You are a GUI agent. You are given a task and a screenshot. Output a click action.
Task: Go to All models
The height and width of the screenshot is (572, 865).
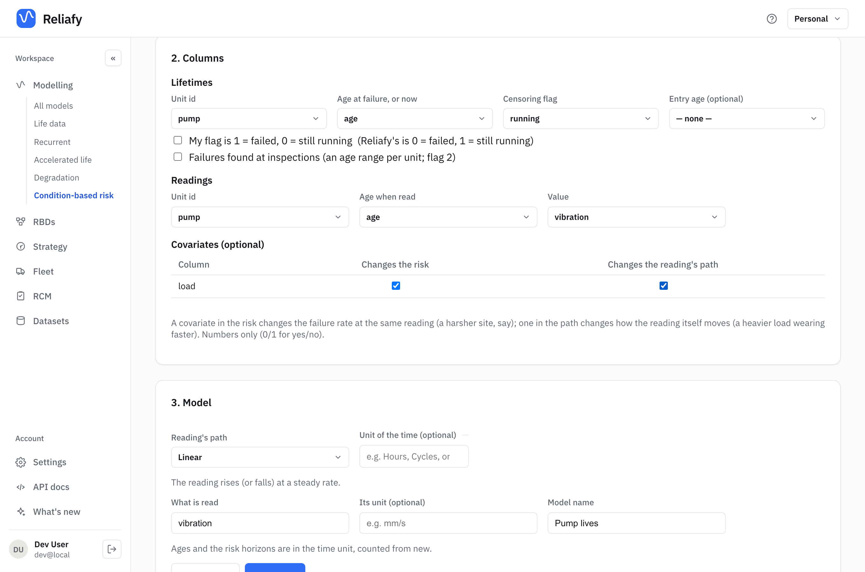point(53,106)
